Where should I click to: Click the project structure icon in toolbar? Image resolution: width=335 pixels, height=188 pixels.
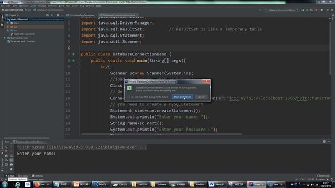click(328, 10)
